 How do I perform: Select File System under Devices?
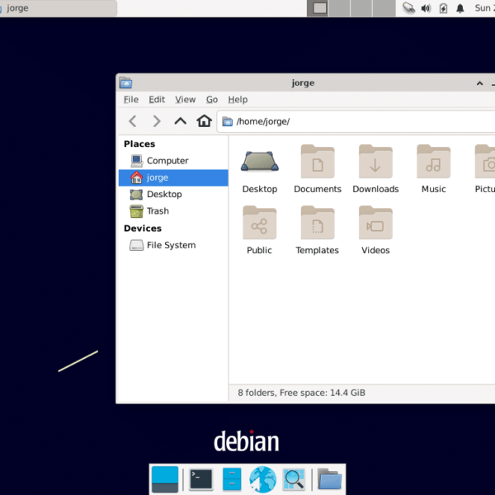[173, 245]
